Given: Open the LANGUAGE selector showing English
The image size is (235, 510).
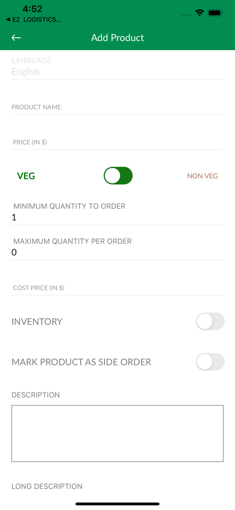Looking at the screenshot, I should pos(118,71).
